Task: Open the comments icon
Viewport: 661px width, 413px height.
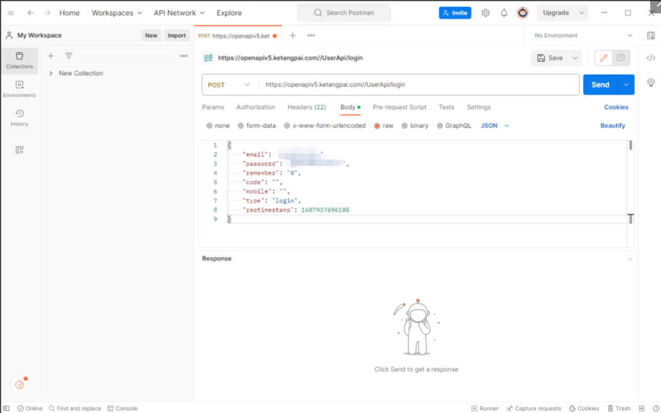Action: [x=620, y=58]
